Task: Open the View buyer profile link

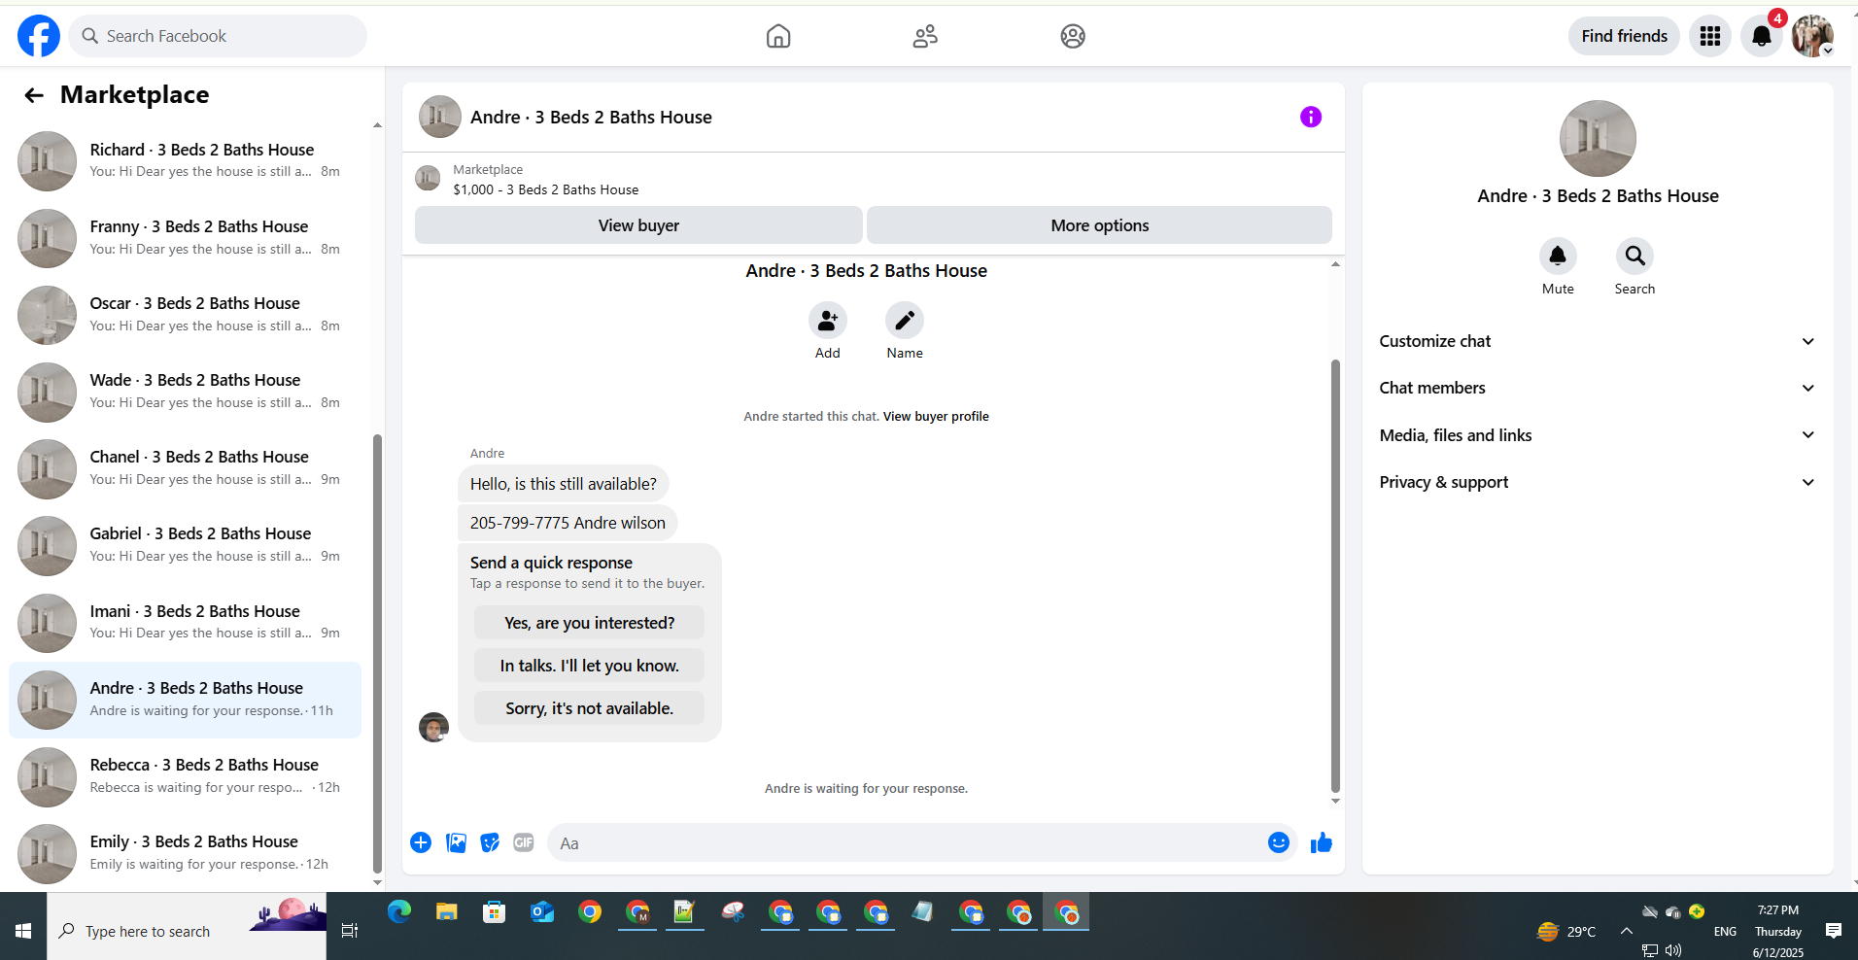Action: click(x=936, y=416)
